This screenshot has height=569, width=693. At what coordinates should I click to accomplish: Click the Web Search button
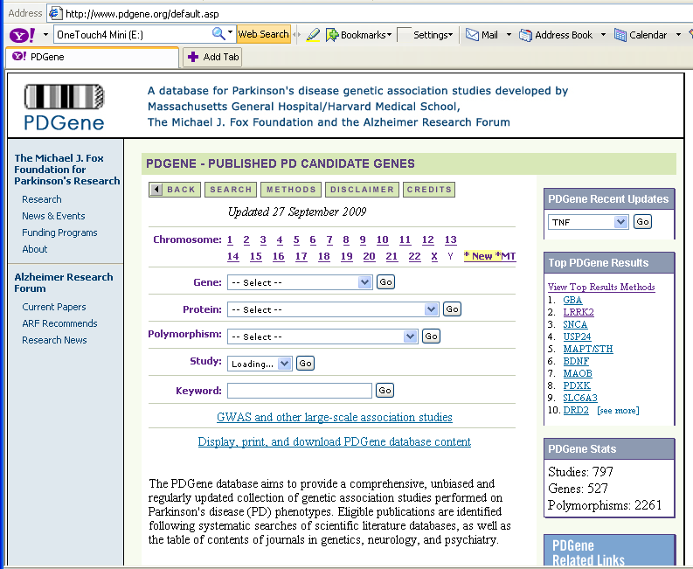coord(263,34)
